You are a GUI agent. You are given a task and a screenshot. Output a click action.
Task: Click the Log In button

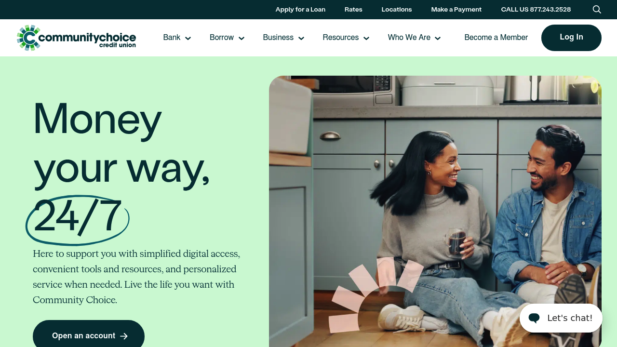click(x=571, y=38)
